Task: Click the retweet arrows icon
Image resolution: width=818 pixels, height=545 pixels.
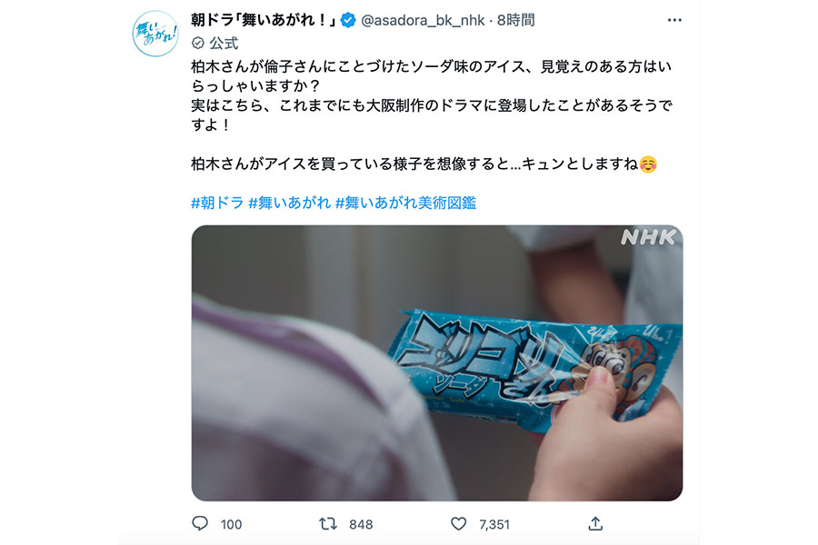Action: [x=328, y=523]
